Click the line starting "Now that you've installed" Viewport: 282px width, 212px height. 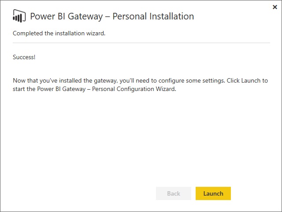coord(140,81)
